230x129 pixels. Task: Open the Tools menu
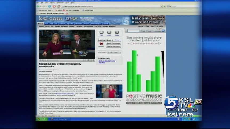click(67, 3)
